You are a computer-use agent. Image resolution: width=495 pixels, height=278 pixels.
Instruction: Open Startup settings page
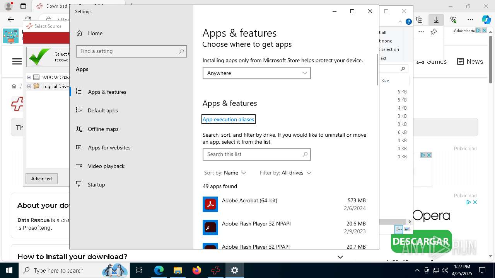pos(131,185)
